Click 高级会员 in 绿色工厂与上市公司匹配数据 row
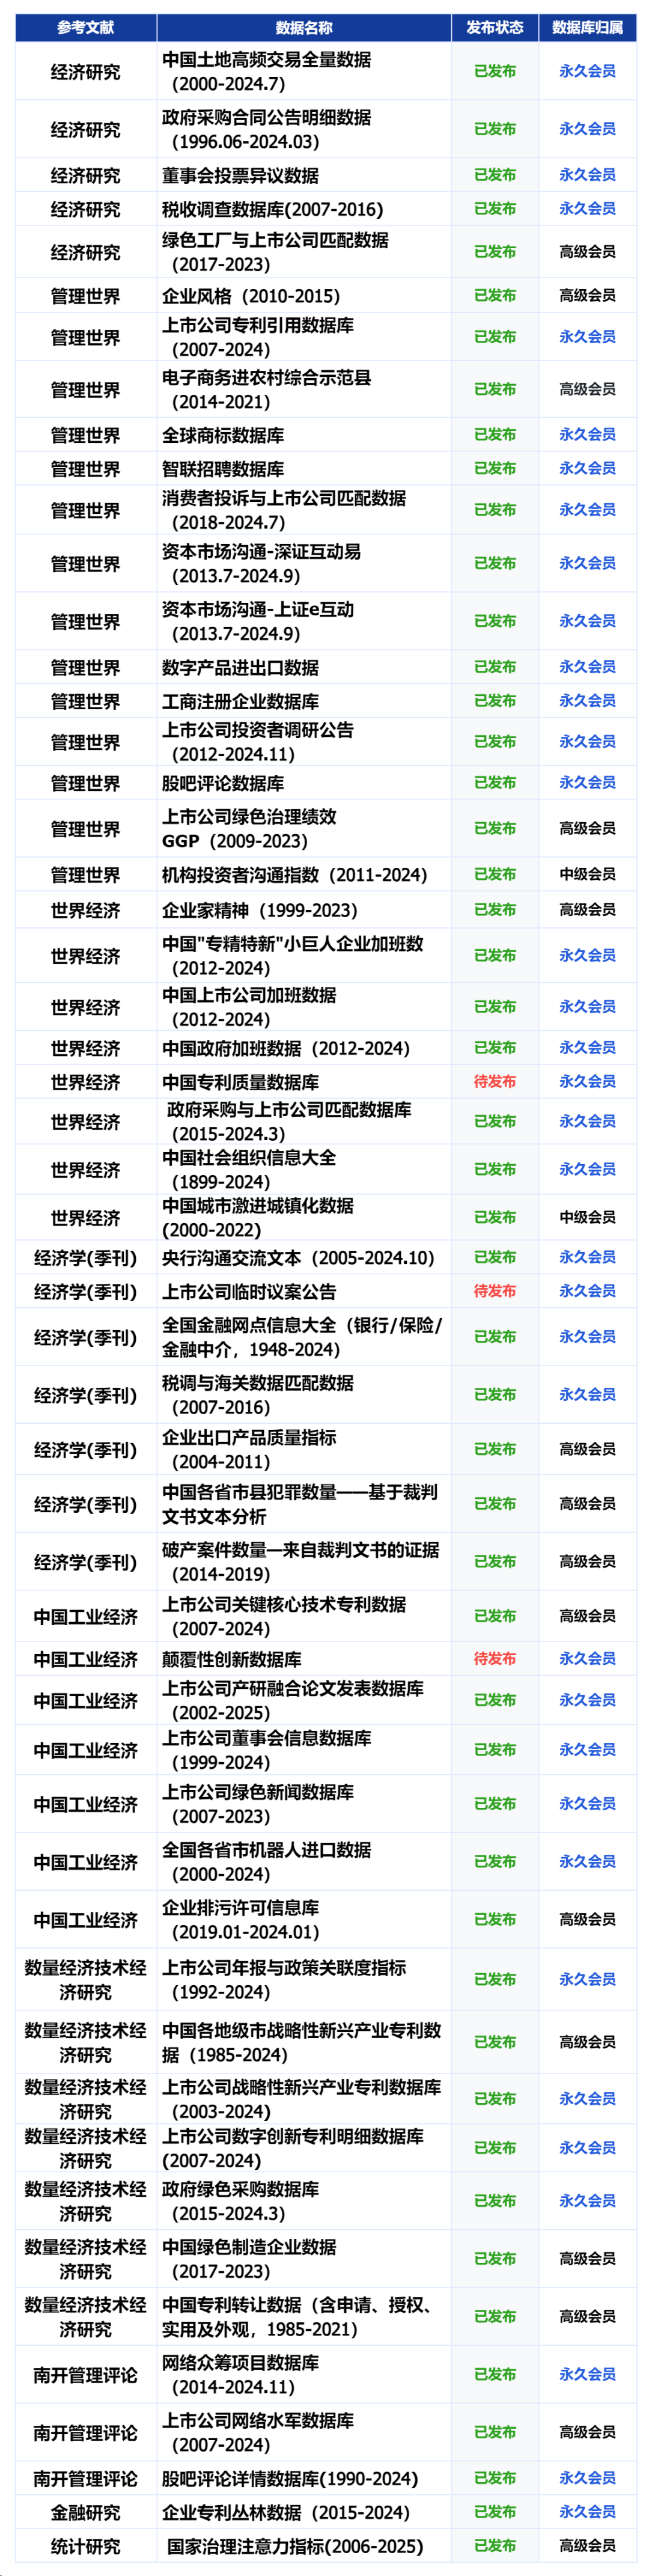Screen dimensions: 649x2576 (x=587, y=252)
